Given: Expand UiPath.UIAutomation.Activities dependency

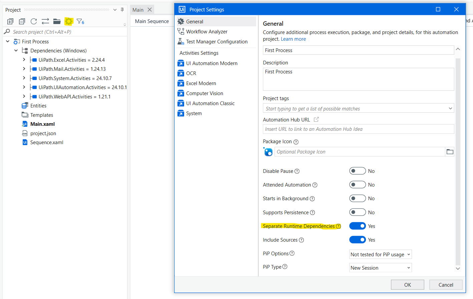Looking at the screenshot, I should click(x=24, y=87).
